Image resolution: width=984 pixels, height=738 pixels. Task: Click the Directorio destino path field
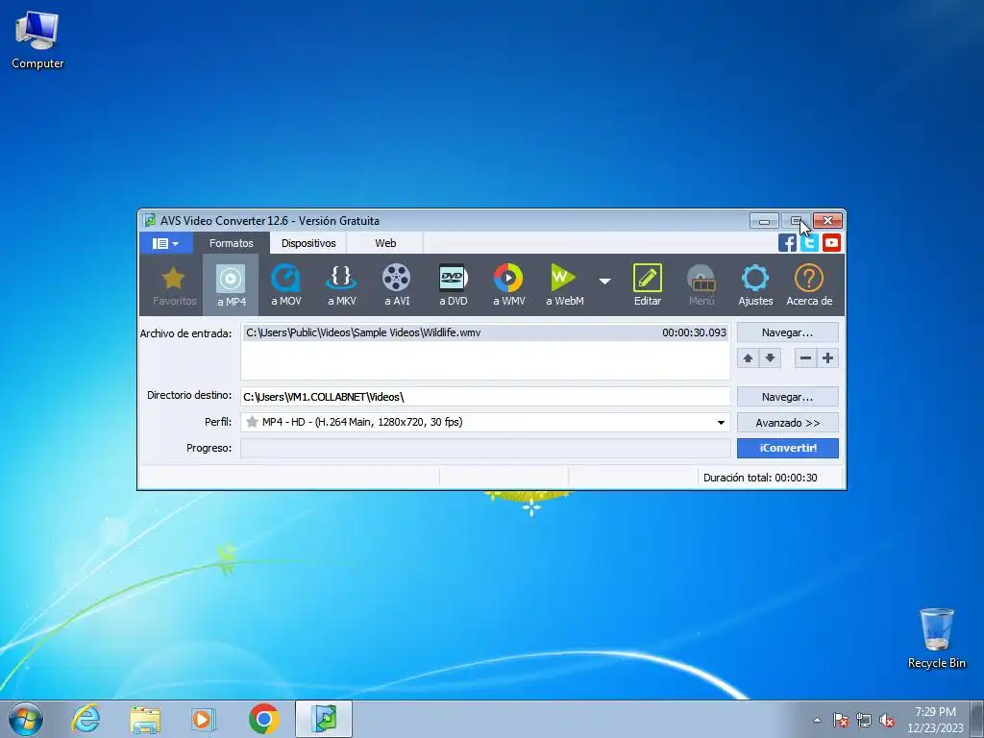485,397
